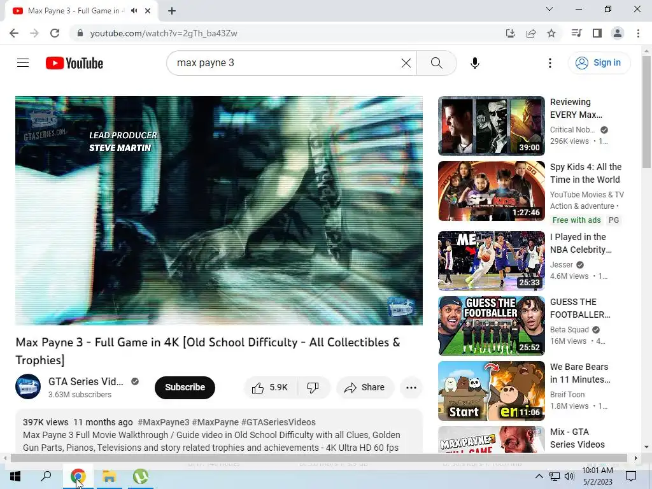Click Jesser channel name

click(x=562, y=265)
